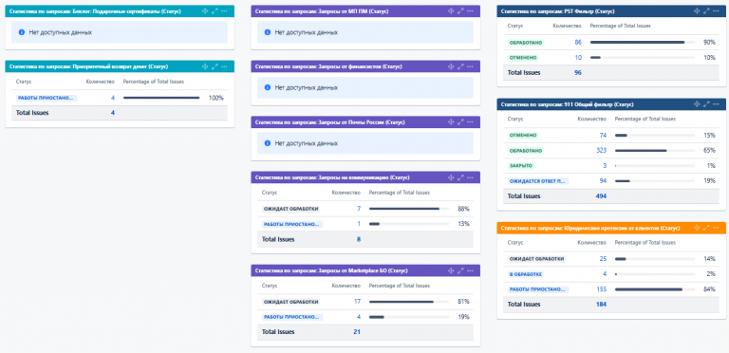Click the 100% value in Приоритетный возврат денег
This screenshot has height=353, width=729.
click(x=215, y=98)
